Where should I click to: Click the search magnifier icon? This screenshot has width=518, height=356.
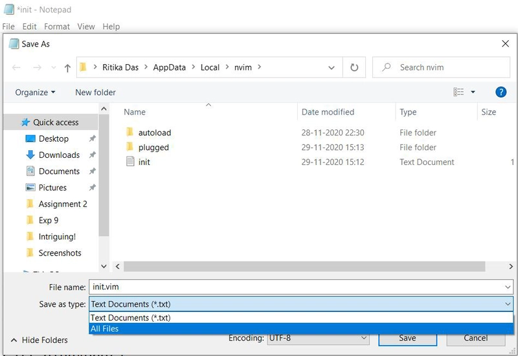click(x=386, y=67)
